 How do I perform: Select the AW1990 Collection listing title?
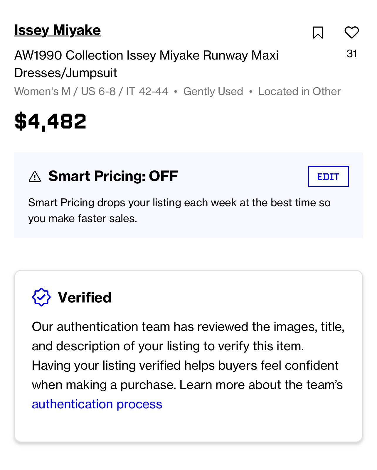pos(146,64)
